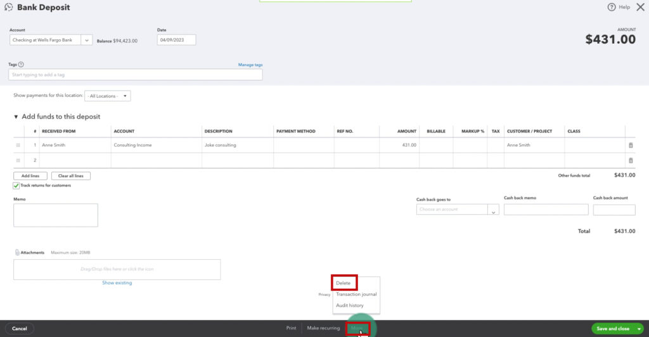Click the recent transactions clock icon beside Bank Deposit
The height and width of the screenshot is (337, 649).
point(8,8)
